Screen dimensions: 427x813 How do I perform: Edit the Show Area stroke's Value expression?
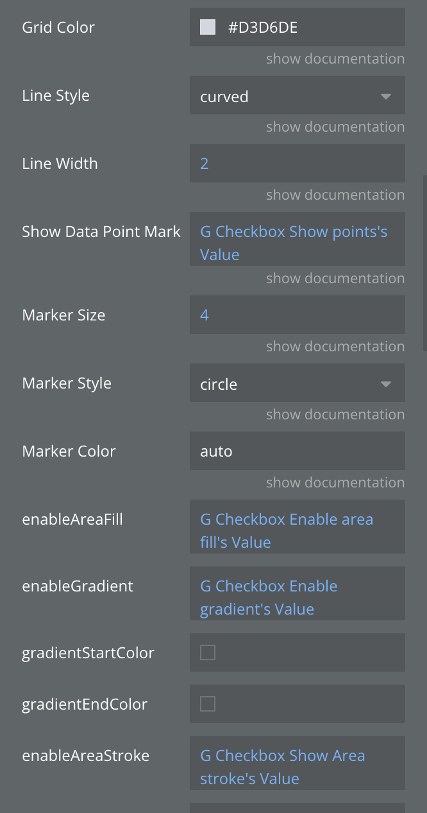pos(282,767)
